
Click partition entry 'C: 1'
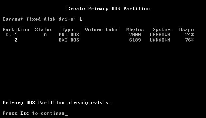point(11,35)
